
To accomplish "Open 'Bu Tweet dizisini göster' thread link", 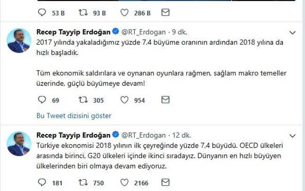I will point(74,116).
